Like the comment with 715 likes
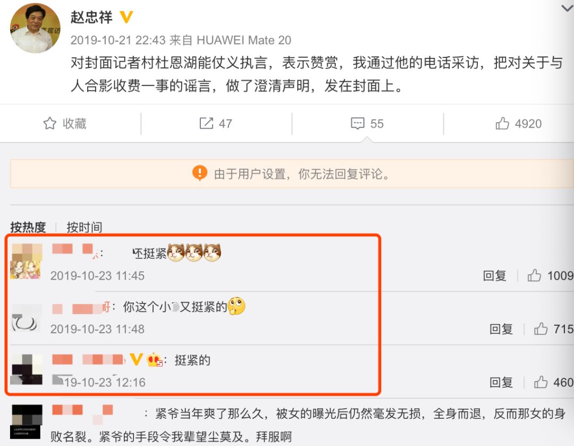574x446 pixels. coord(541,329)
